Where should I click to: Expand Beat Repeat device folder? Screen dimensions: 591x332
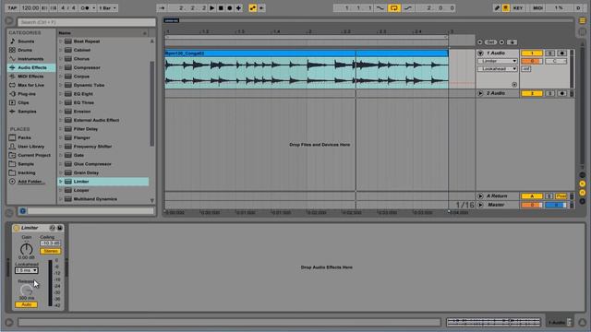pyautogui.click(x=60, y=41)
